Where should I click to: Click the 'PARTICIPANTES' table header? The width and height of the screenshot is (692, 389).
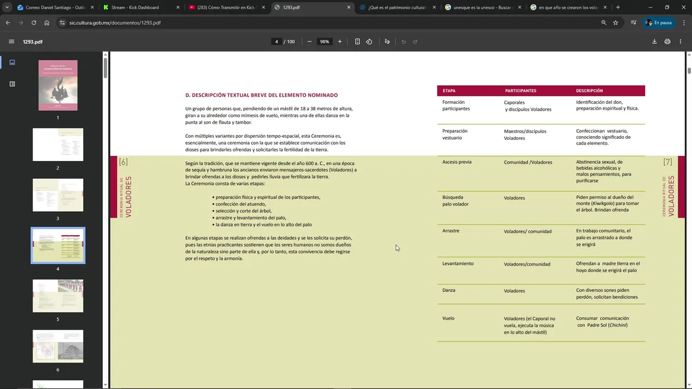[x=521, y=91]
